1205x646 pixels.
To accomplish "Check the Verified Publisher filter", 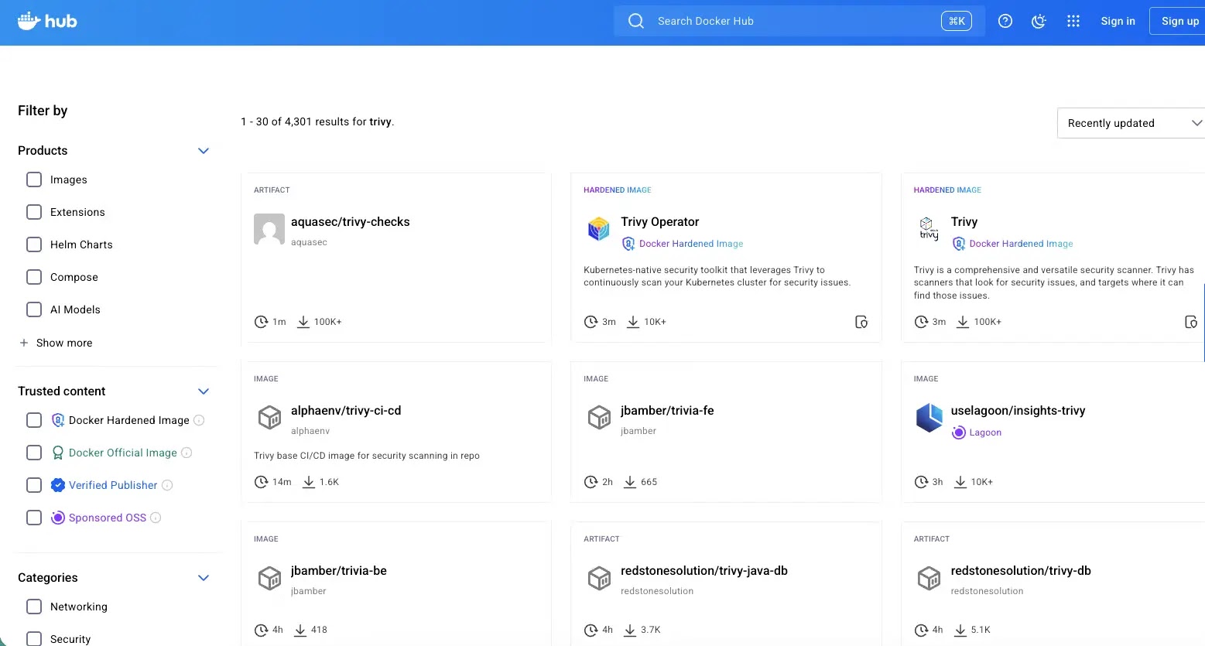I will pos(34,485).
